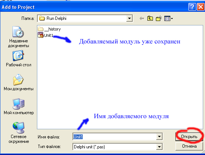This screenshot has width=205, height=155.
Task: Click the Открыть button
Action: pos(189,137)
